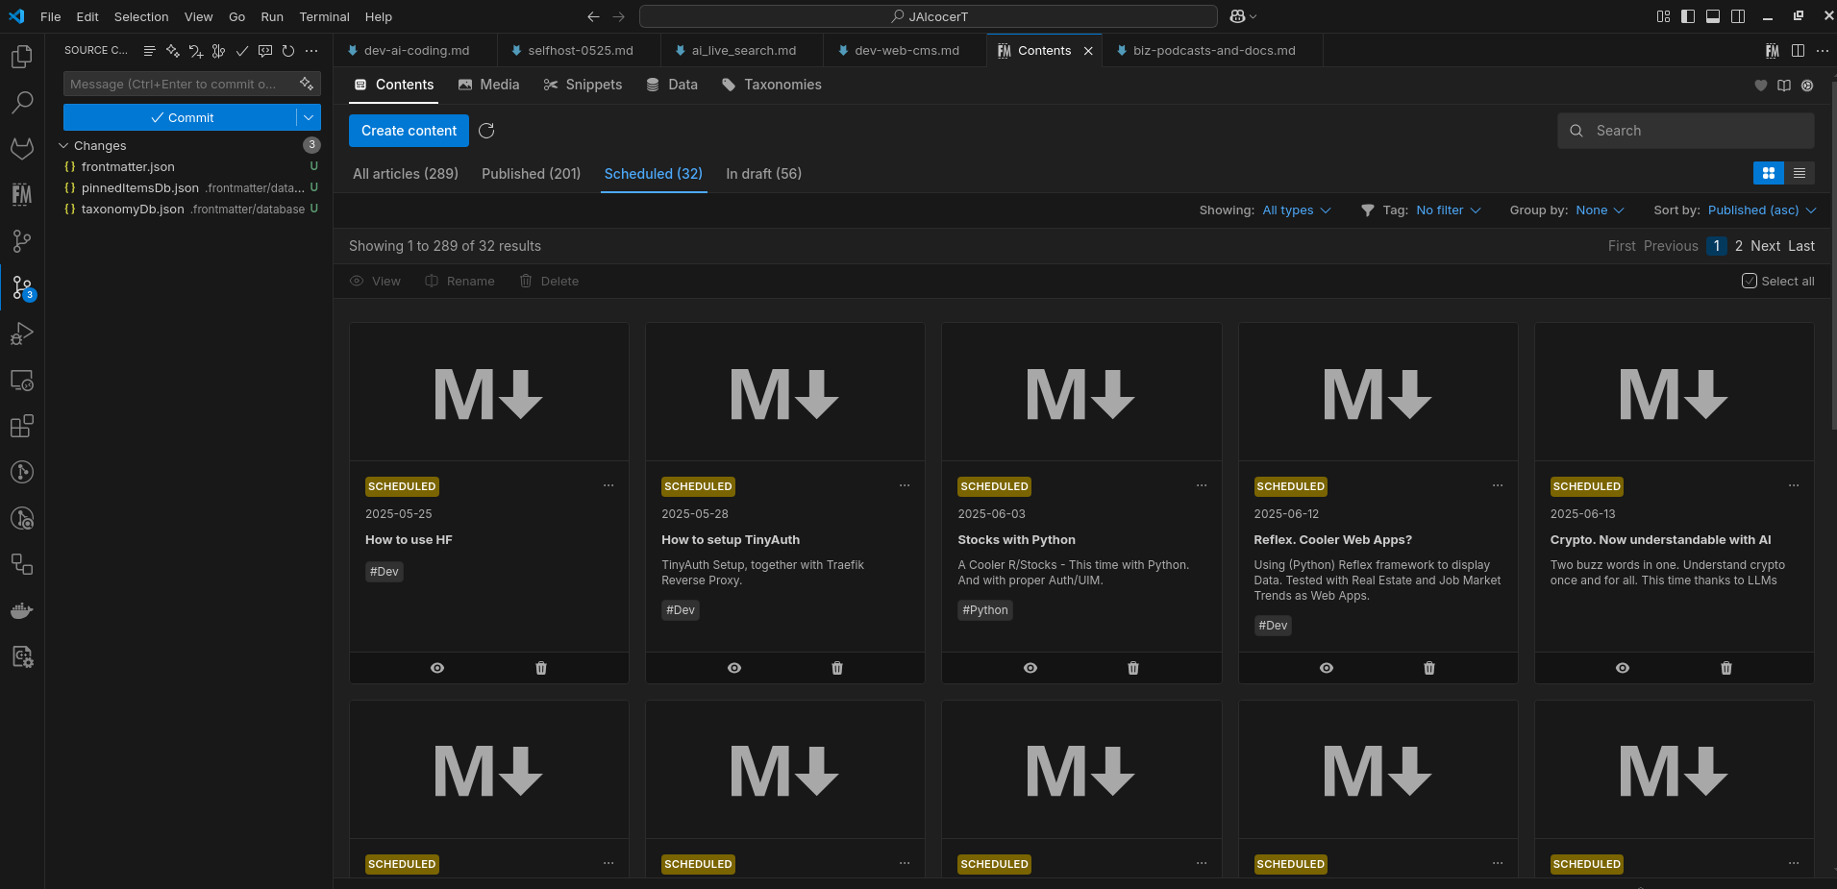Click the Front Matter FM icon in editor toolbar

1772,51
